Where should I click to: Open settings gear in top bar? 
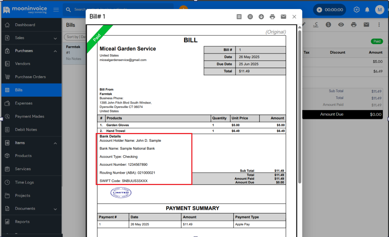tap(357, 10)
